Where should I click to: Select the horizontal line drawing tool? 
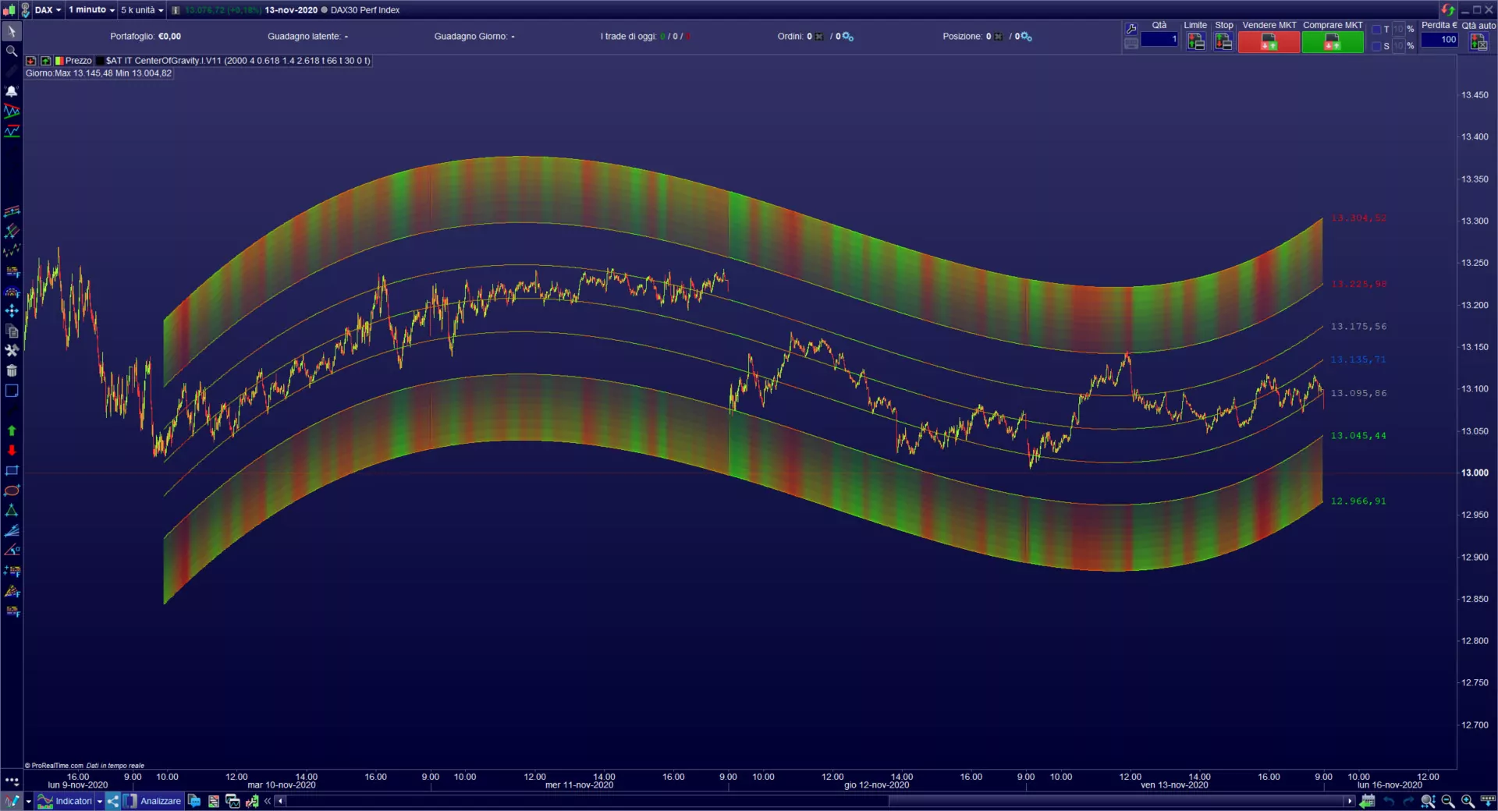pos(12,131)
